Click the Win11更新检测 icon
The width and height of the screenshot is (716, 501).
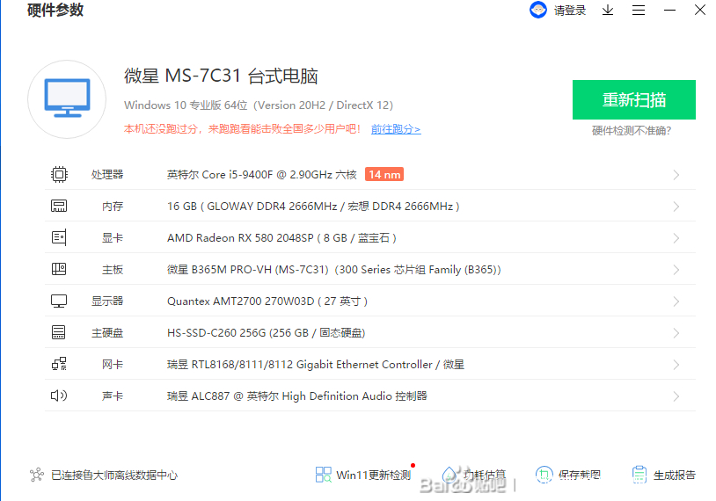click(324, 475)
